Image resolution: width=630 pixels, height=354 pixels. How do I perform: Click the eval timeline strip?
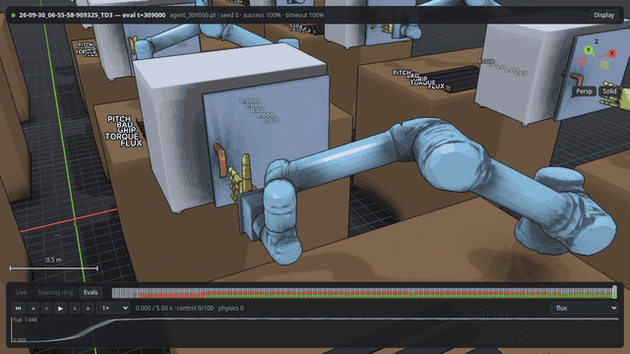[x=363, y=293]
